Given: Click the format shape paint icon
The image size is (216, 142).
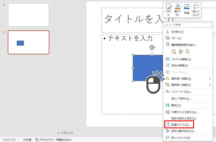Looking at the screenshot, I should pos(167,131).
